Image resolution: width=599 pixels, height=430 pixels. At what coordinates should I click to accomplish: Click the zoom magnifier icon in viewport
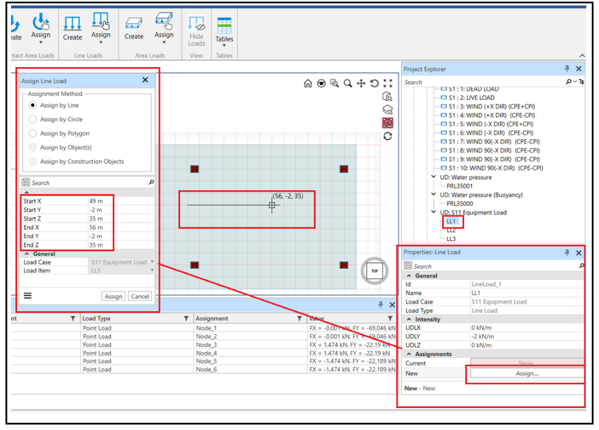[x=347, y=84]
